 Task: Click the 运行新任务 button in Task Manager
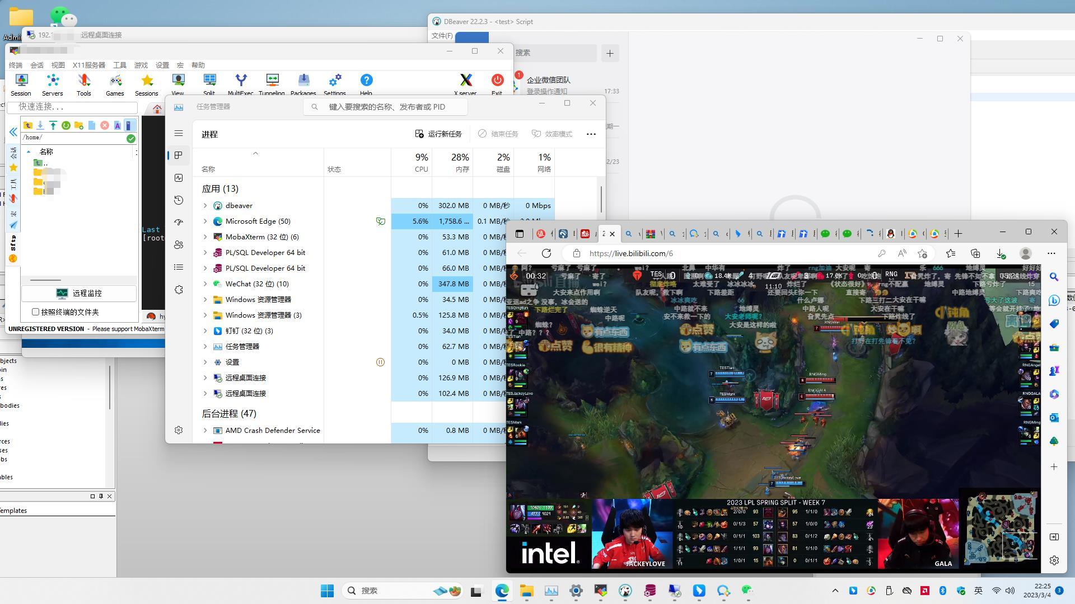coord(439,134)
